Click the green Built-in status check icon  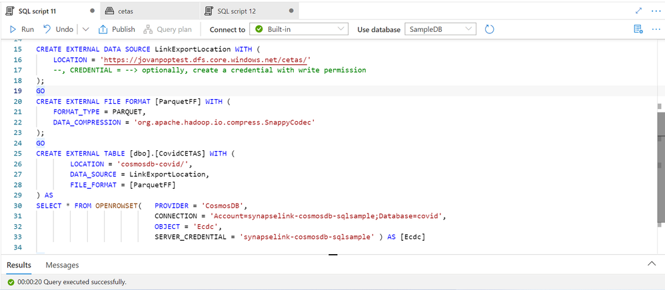[x=259, y=29]
